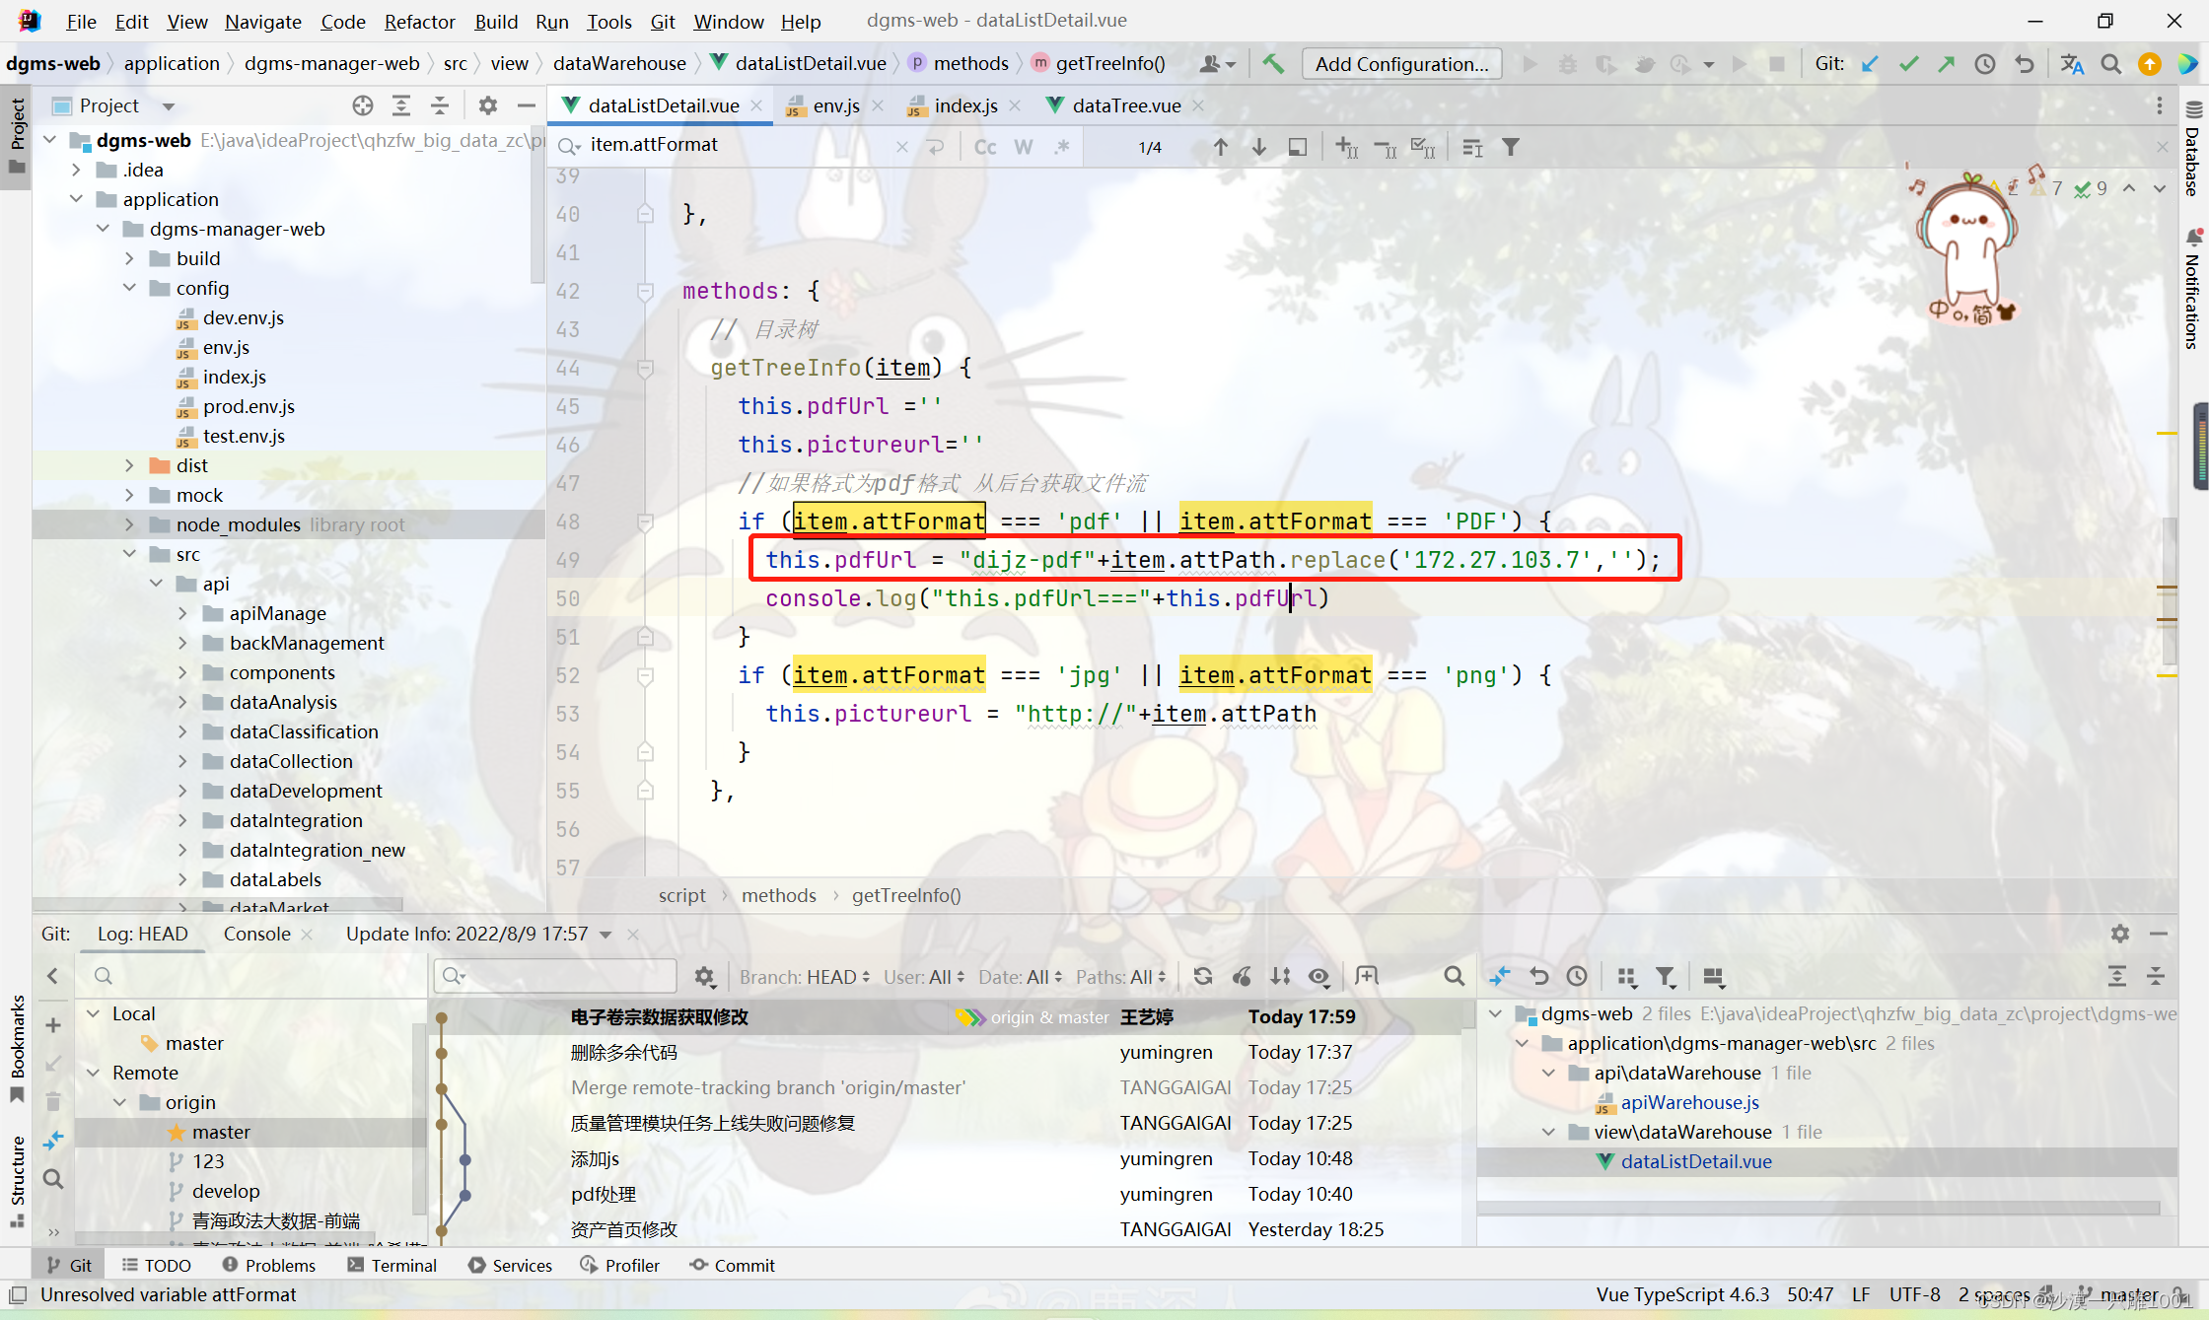Viewport: 2209px width, 1320px height.
Task: Click Add Configuration button
Action: tap(1401, 64)
